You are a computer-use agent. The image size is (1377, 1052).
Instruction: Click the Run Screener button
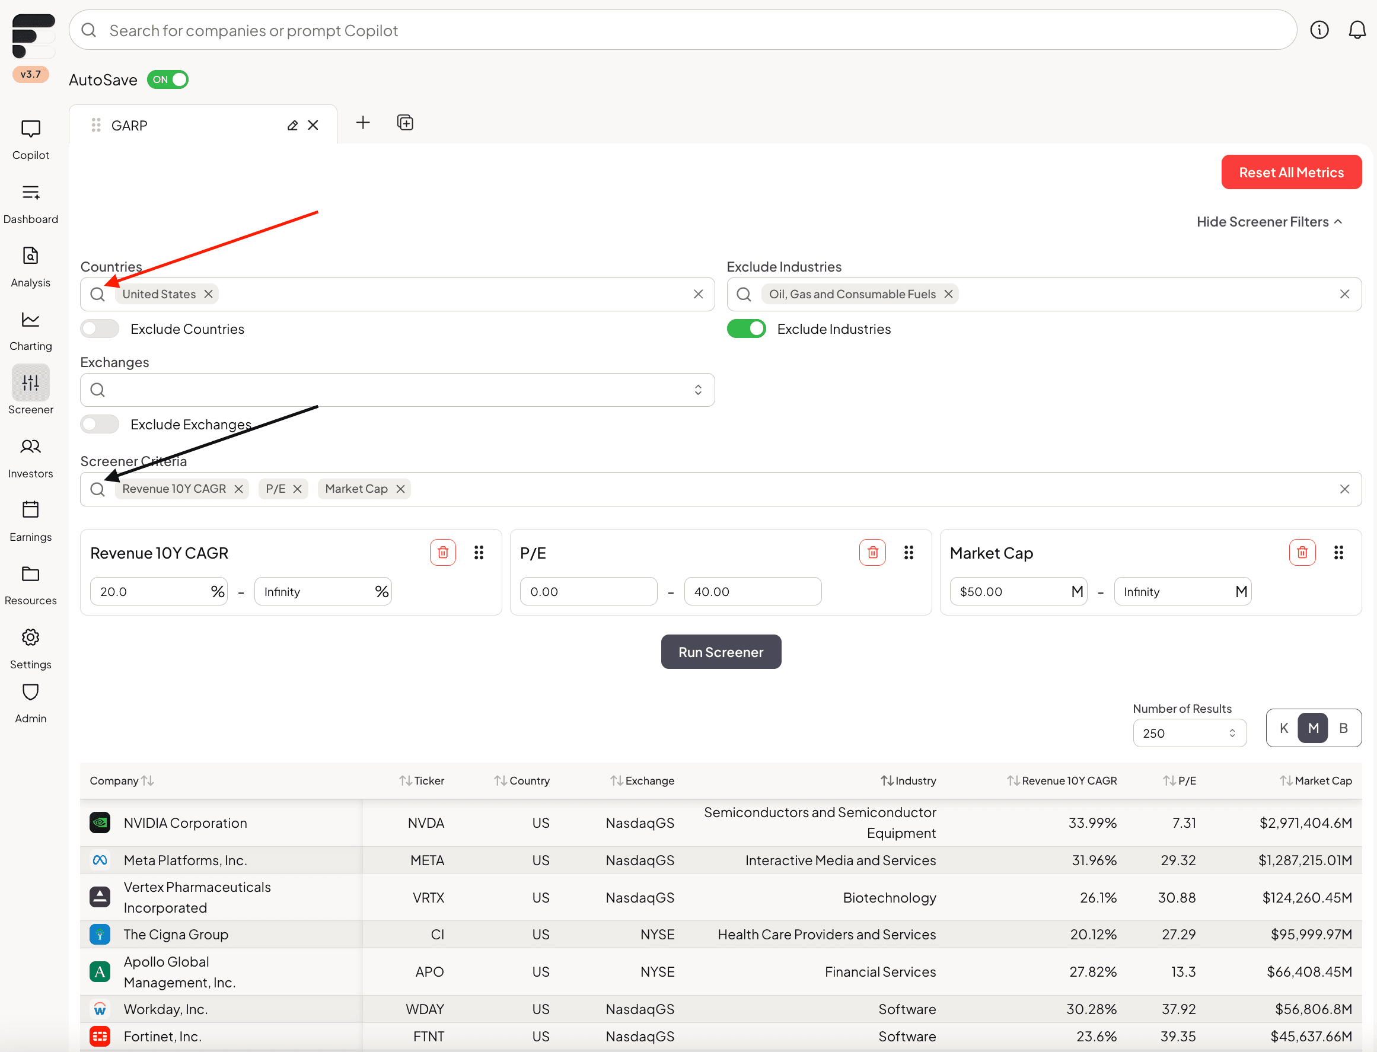pos(720,651)
